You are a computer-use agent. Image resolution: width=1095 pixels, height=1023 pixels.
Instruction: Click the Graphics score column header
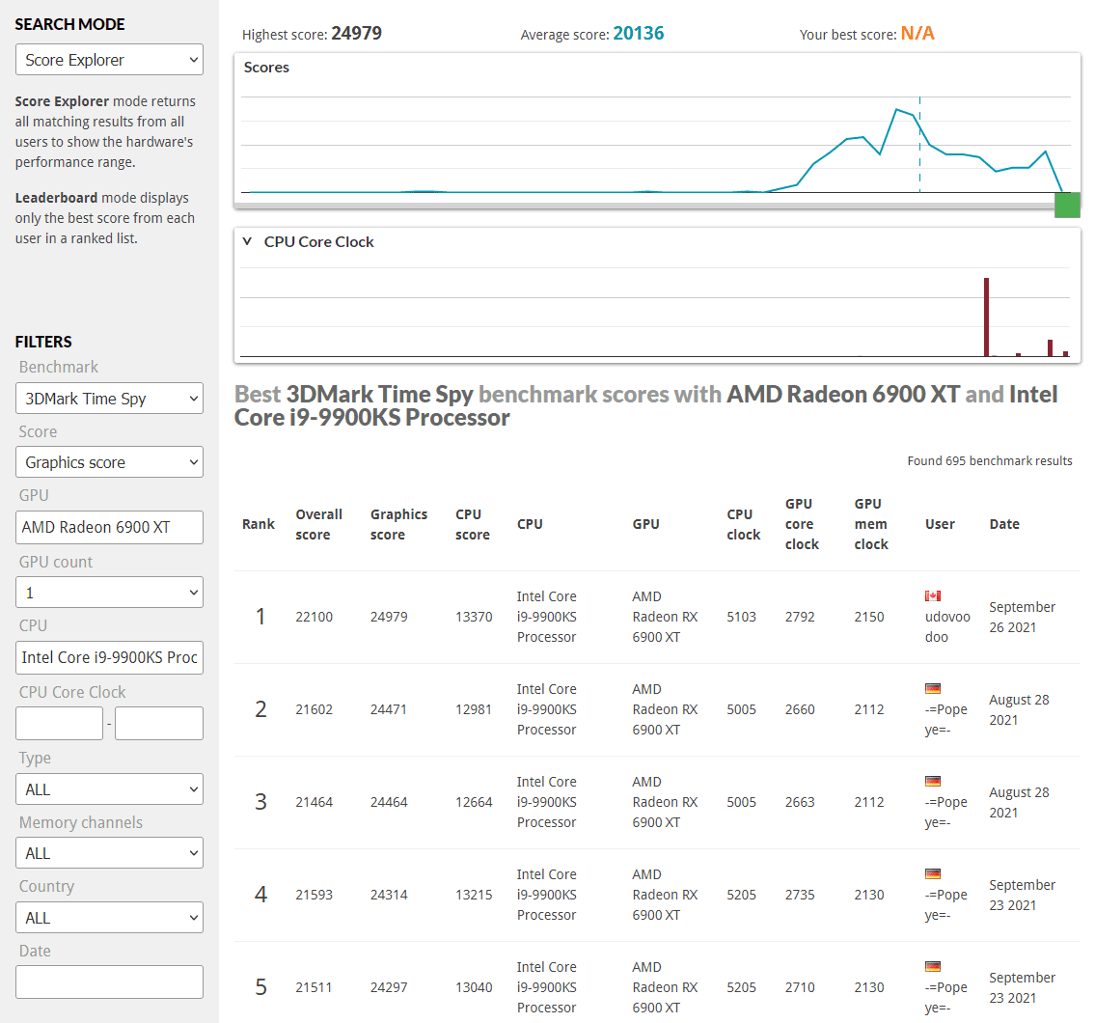398,524
